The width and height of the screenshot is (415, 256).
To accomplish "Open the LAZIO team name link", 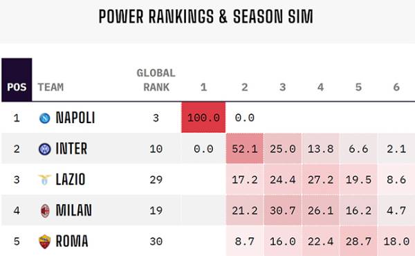I will (x=71, y=180).
